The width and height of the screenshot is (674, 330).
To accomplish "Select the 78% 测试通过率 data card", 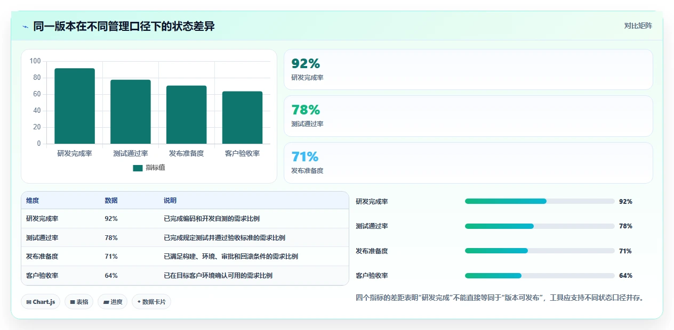I will (468, 116).
